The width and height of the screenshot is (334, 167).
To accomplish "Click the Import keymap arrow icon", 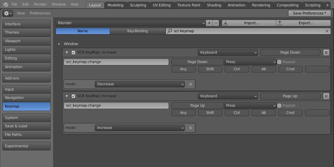I will [x=226, y=23].
